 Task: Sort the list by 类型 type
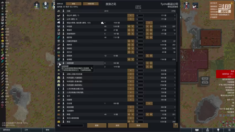pos(74,4)
